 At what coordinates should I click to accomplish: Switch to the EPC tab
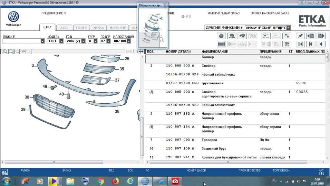(x=47, y=27)
